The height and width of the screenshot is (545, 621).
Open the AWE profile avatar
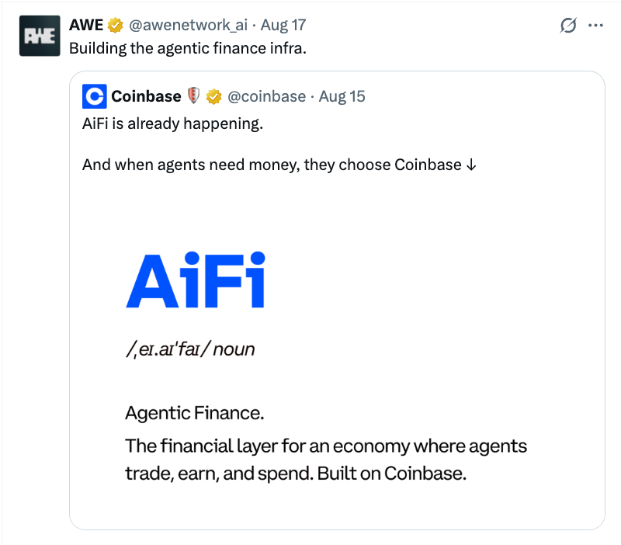40,36
